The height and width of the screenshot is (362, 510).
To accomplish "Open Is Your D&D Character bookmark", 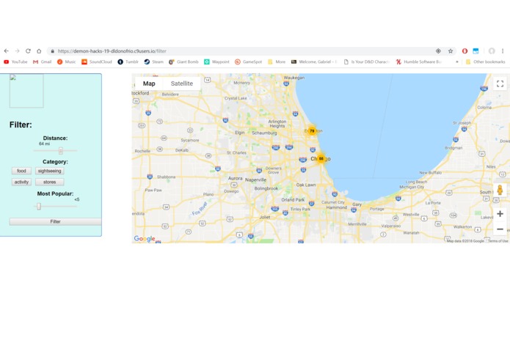I will pos(367,62).
